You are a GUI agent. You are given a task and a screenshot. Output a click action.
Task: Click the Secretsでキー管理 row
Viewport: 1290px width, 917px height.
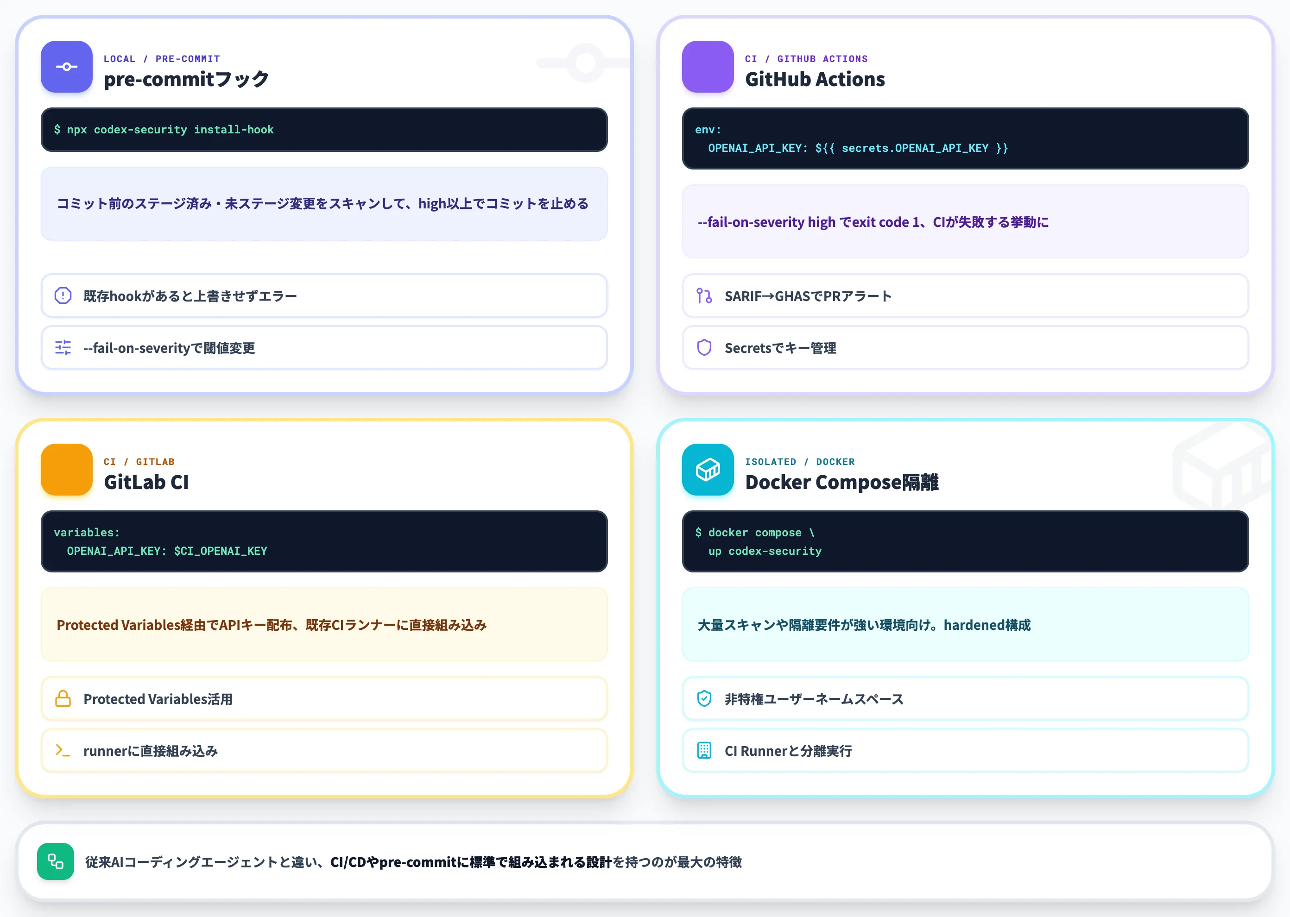(965, 347)
